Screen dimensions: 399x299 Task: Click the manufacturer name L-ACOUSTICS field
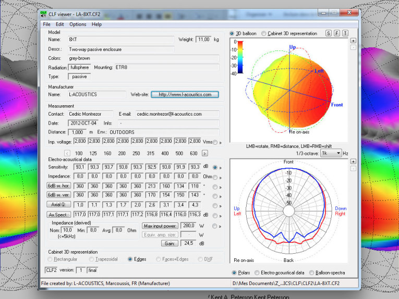click(96, 94)
